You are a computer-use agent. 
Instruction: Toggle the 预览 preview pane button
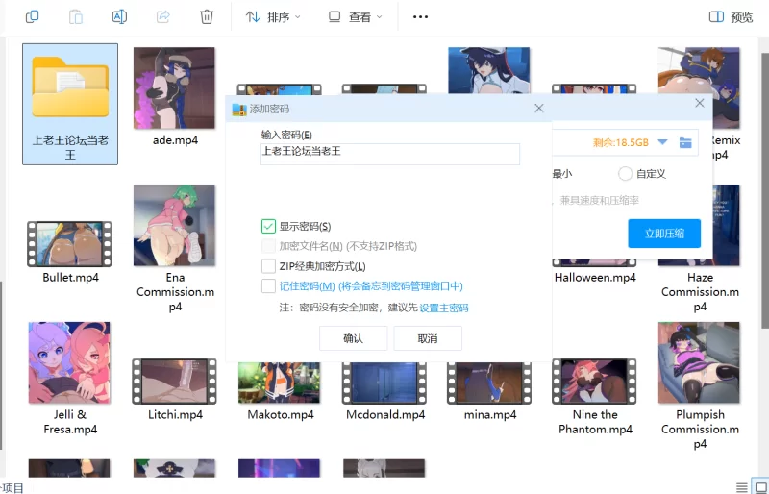[731, 17]
